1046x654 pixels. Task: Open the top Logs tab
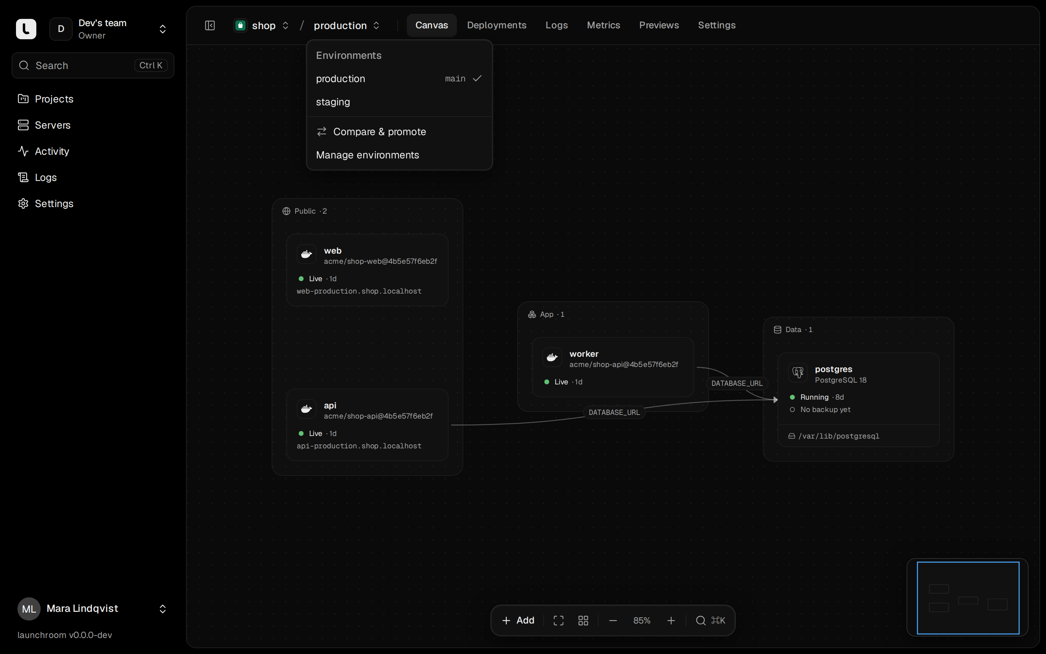click(556, 25)
